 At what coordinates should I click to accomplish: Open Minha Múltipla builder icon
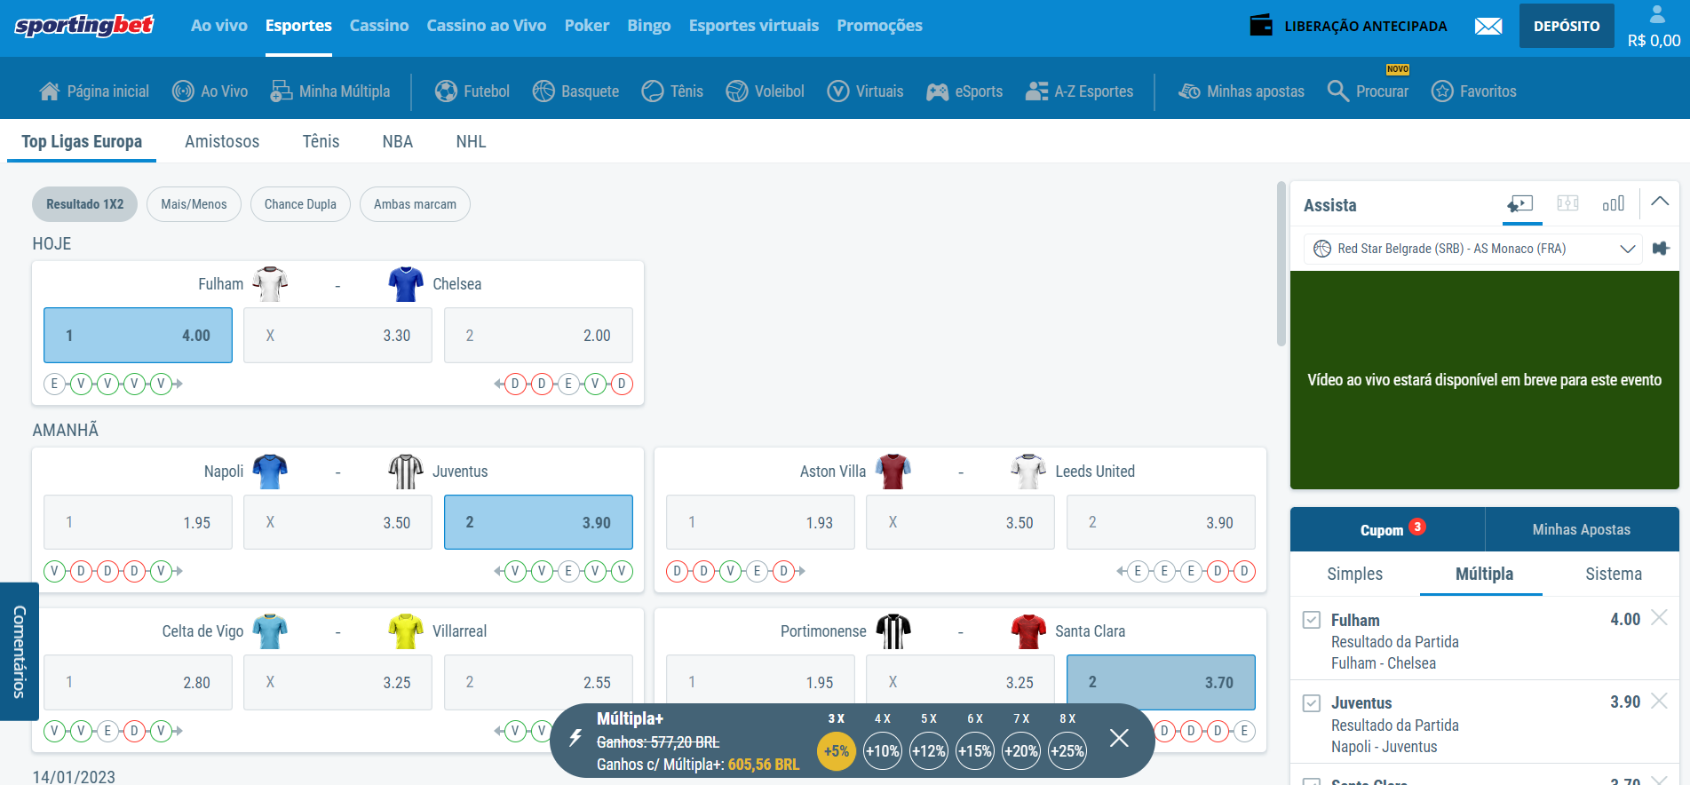(x=282, y=91)
